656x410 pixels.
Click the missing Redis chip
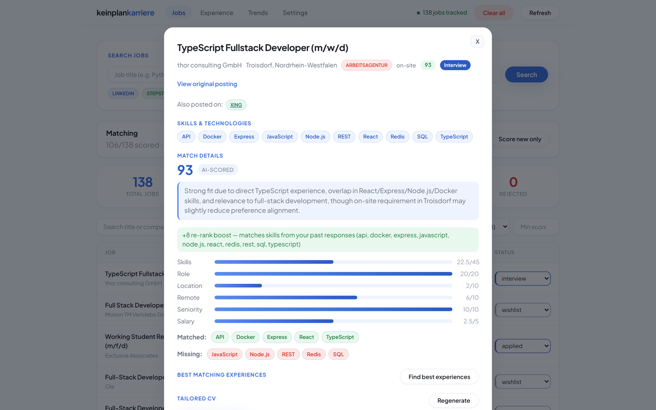point(314,354)
